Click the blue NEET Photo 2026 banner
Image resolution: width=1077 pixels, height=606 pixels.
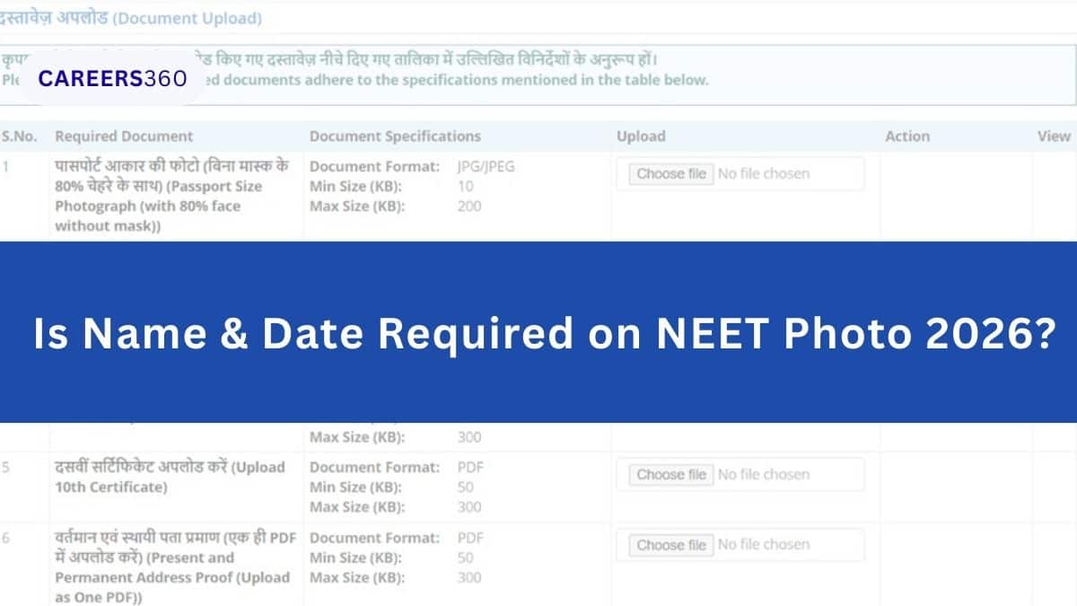[x=538, y=332]
